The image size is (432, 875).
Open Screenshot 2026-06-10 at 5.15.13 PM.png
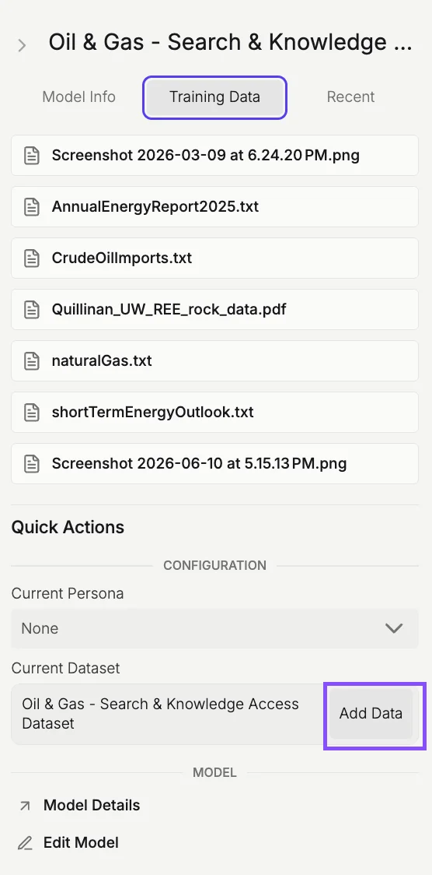(x=215, y=464)
